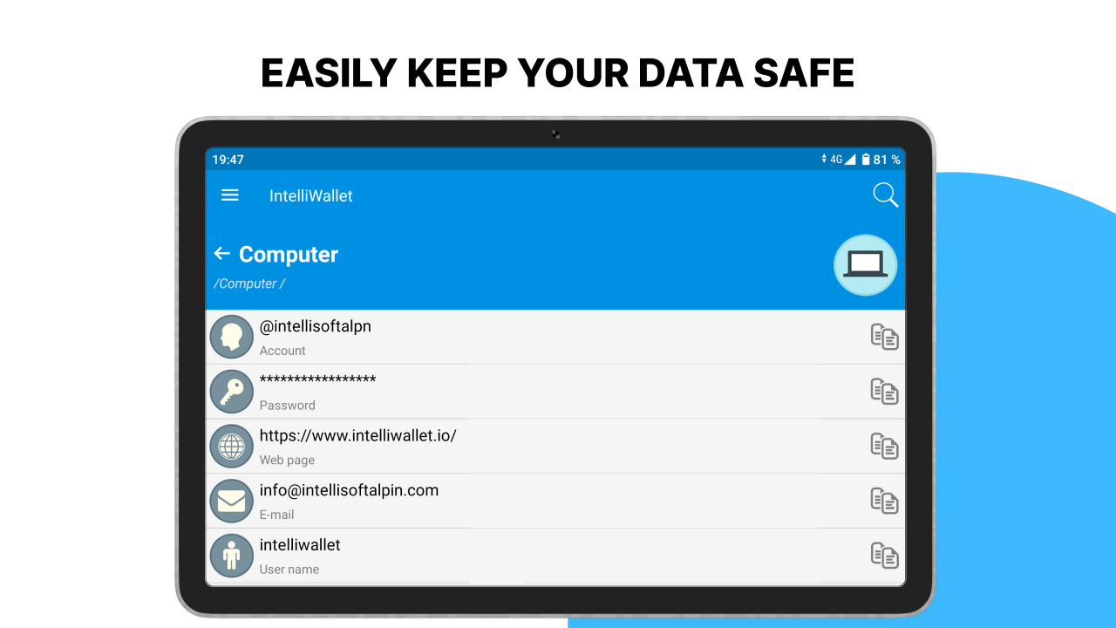Copy the E-mail address value
Viewport: 1116px width, 628px height.
(884, 501)
